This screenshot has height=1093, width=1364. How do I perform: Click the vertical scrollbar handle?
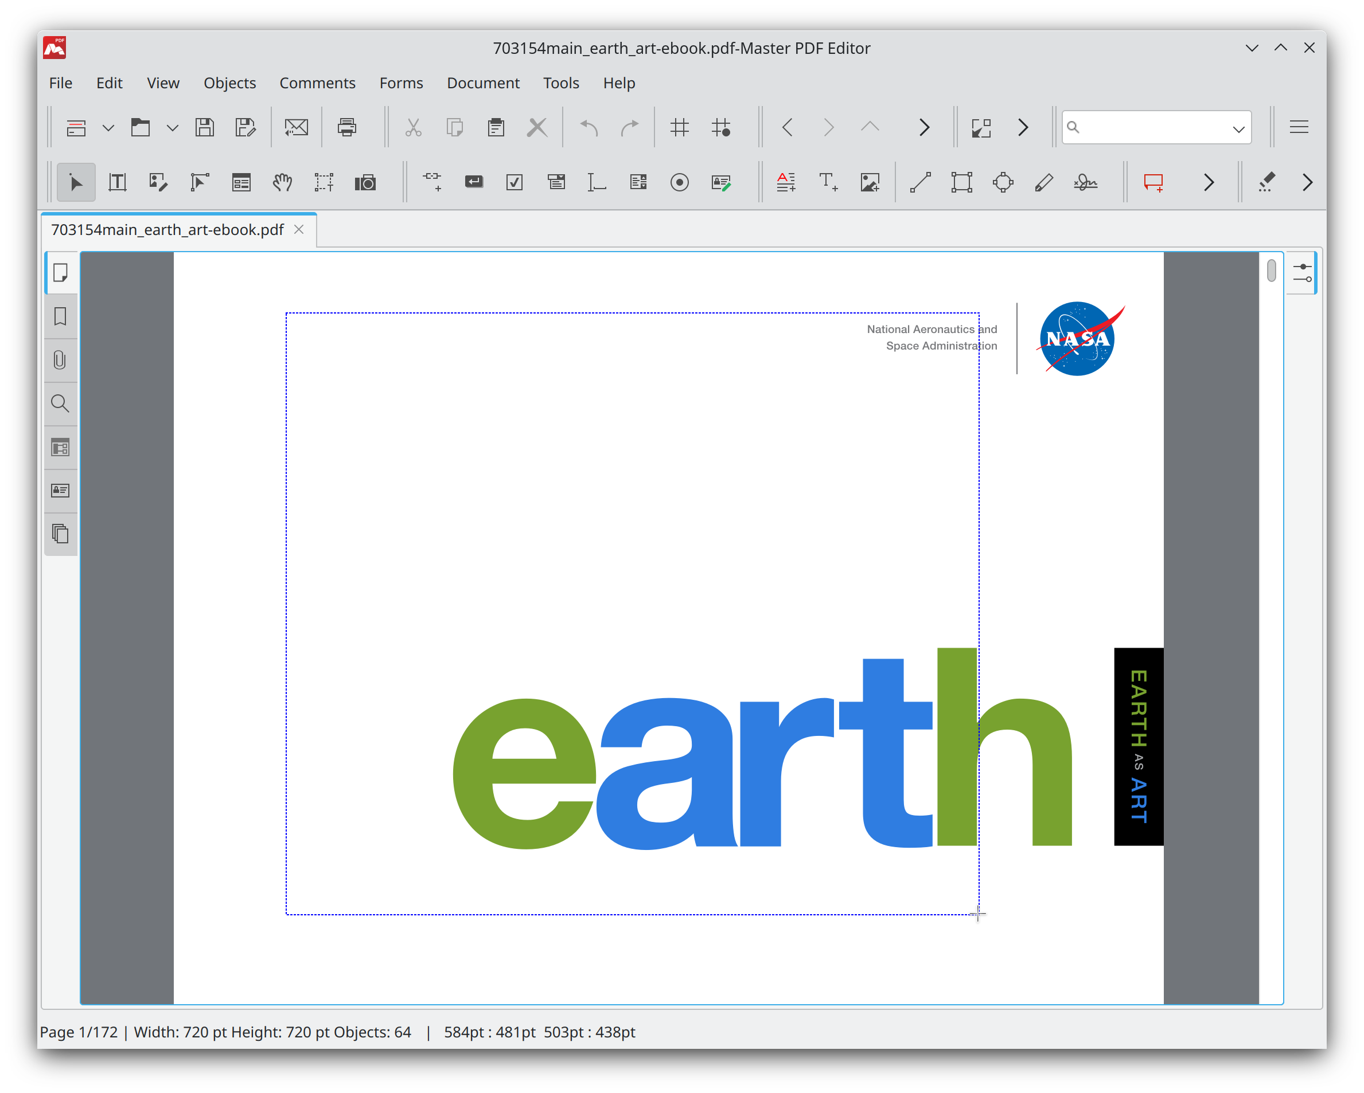[x=1272, y=271]
